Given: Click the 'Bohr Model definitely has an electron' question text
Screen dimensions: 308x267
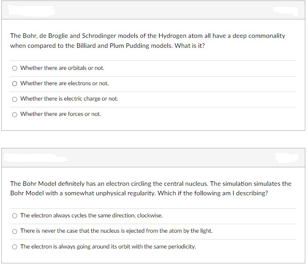Looking at the screenshot, I should tap(151, 189).
